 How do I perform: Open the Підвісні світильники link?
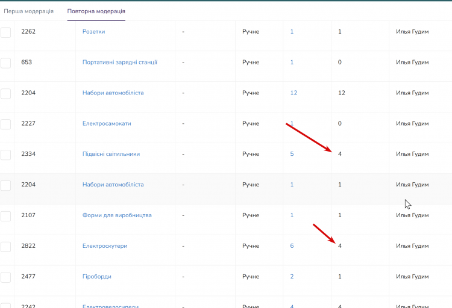tap(111, 154)
